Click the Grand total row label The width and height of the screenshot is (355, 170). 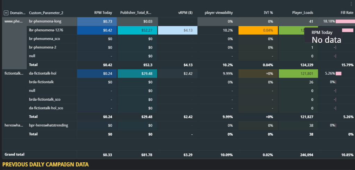[x=15, y=154]
